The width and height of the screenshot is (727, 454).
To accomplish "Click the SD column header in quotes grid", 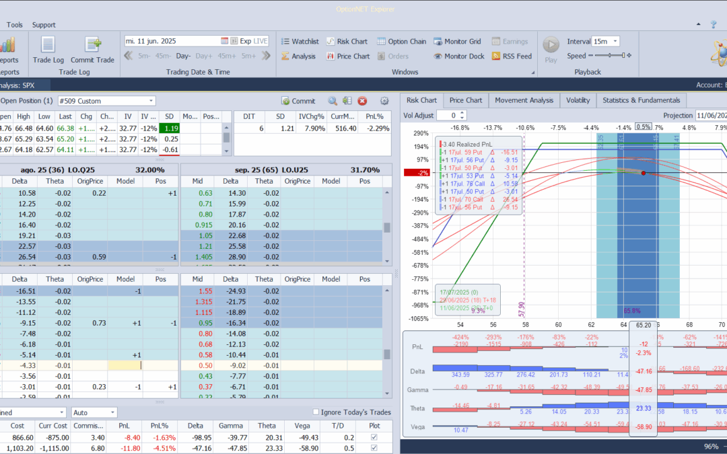I will [x=169, y=116].
